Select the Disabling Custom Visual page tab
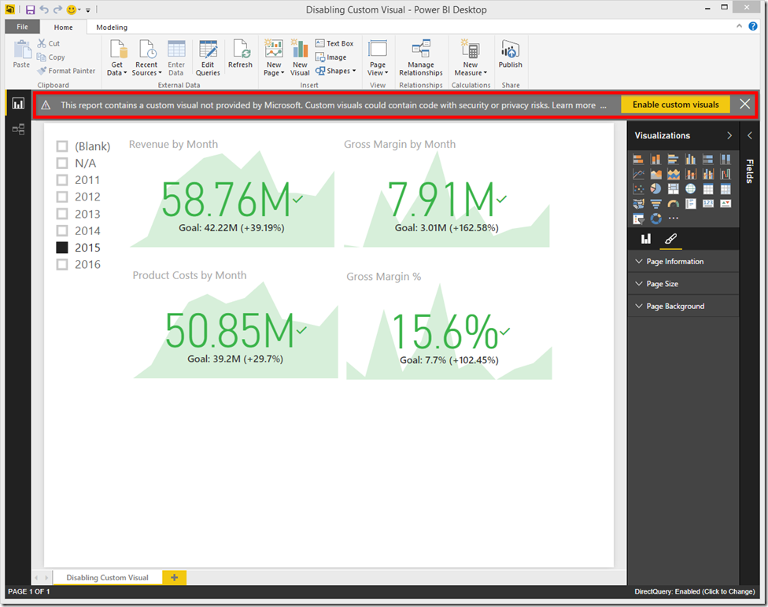Viewport: 768px width, 607px height. 107,578
